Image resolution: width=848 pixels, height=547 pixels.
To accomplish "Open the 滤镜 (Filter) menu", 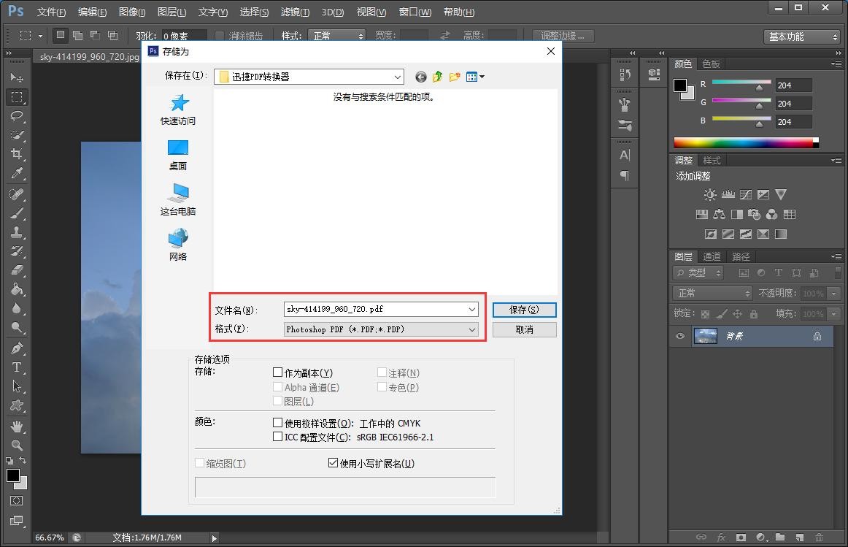I will [295, 12].
